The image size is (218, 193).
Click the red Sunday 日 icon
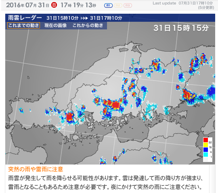pyautogui.click(x=54, y=5)
